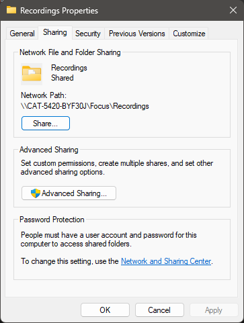The image size is (244, 323).
Task: Cancel the properties changes
Action: [159, 310]
